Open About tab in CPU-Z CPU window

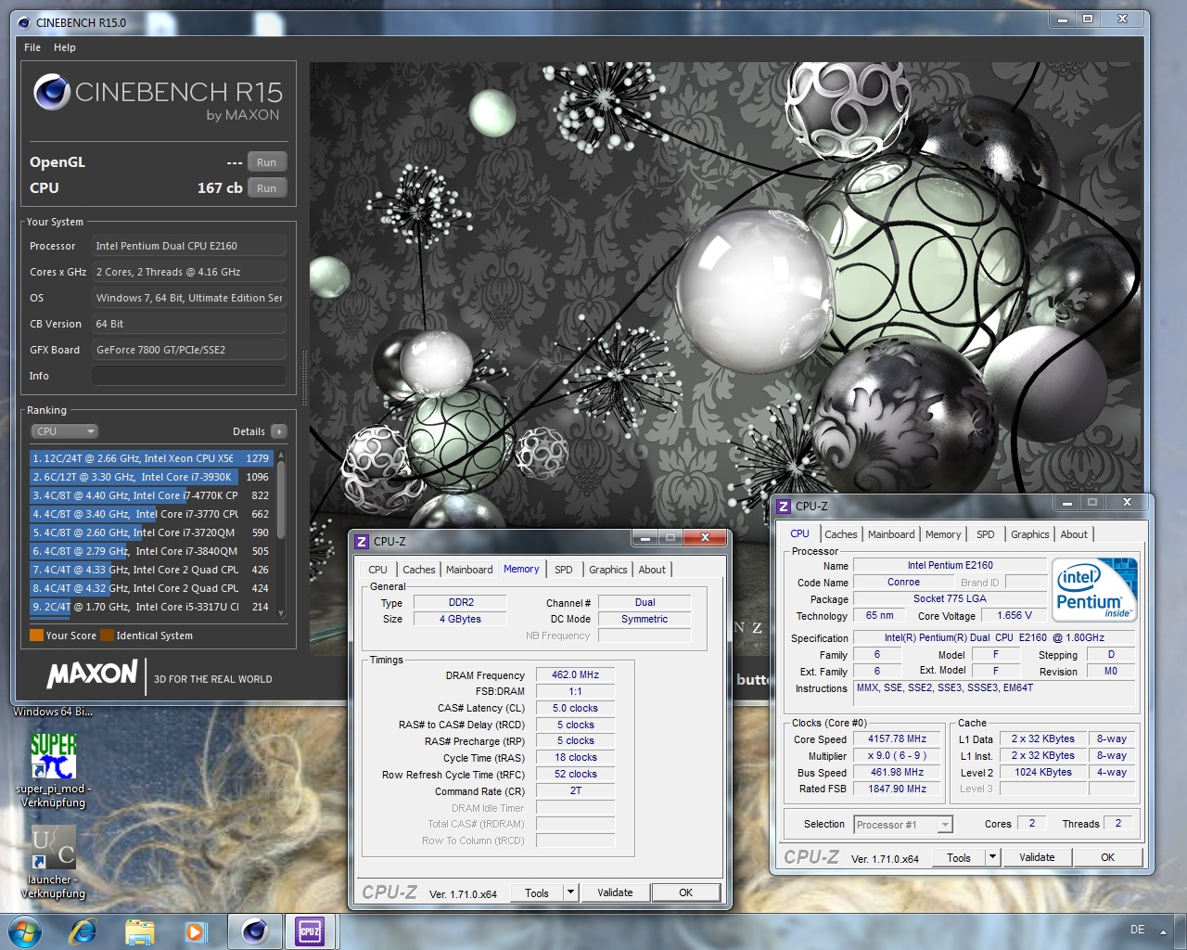tap(1074, 534)
